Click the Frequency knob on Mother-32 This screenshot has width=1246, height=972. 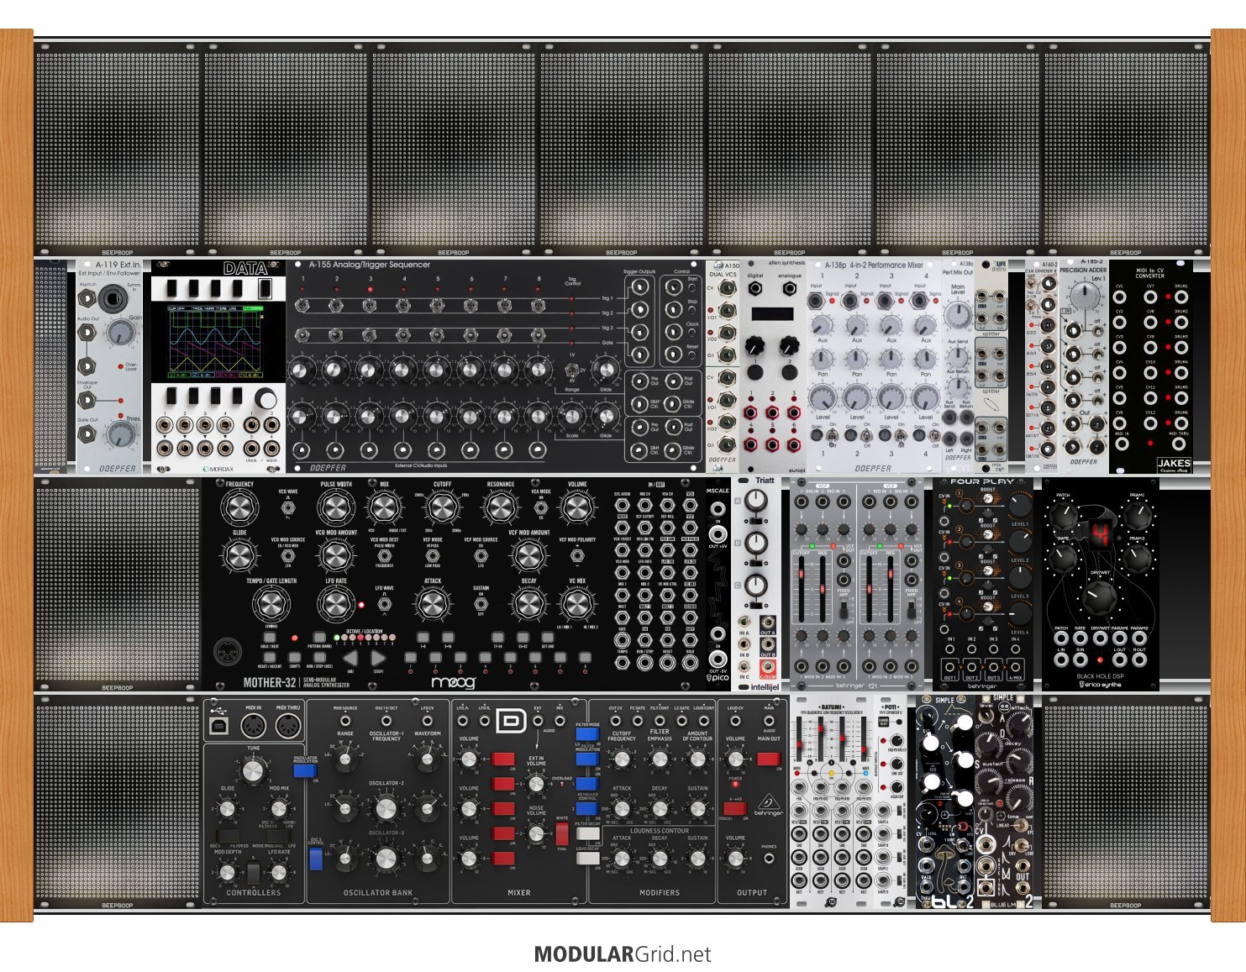click(x=239, y=508)
